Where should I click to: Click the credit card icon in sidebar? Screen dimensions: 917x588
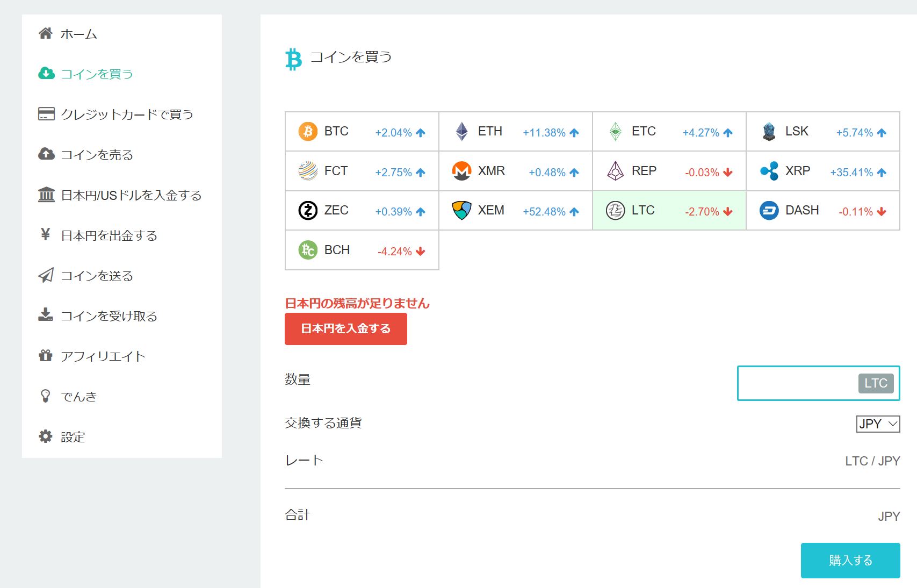46,114
